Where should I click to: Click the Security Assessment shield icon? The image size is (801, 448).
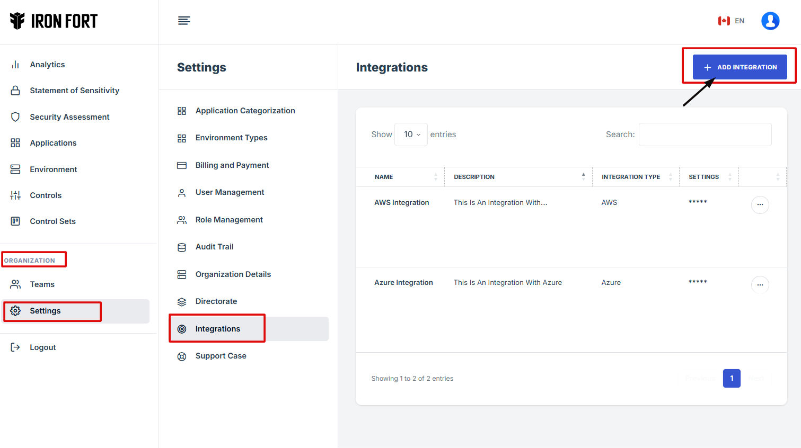point(15,117)
